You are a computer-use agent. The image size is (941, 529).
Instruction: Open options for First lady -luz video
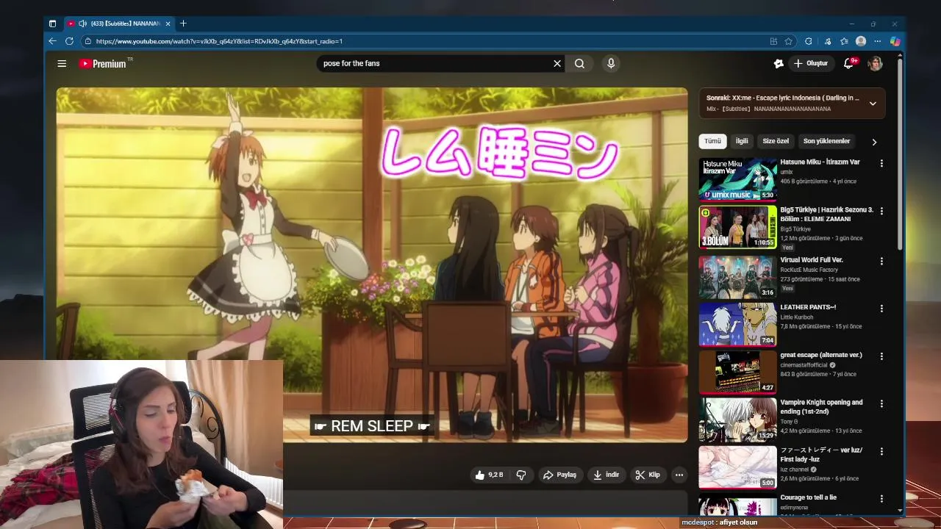click(x=881, y=451)
